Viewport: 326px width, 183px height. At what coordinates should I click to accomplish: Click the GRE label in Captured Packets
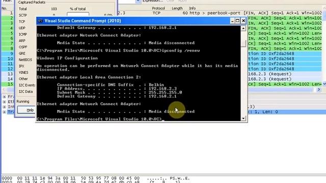point(22,53)
